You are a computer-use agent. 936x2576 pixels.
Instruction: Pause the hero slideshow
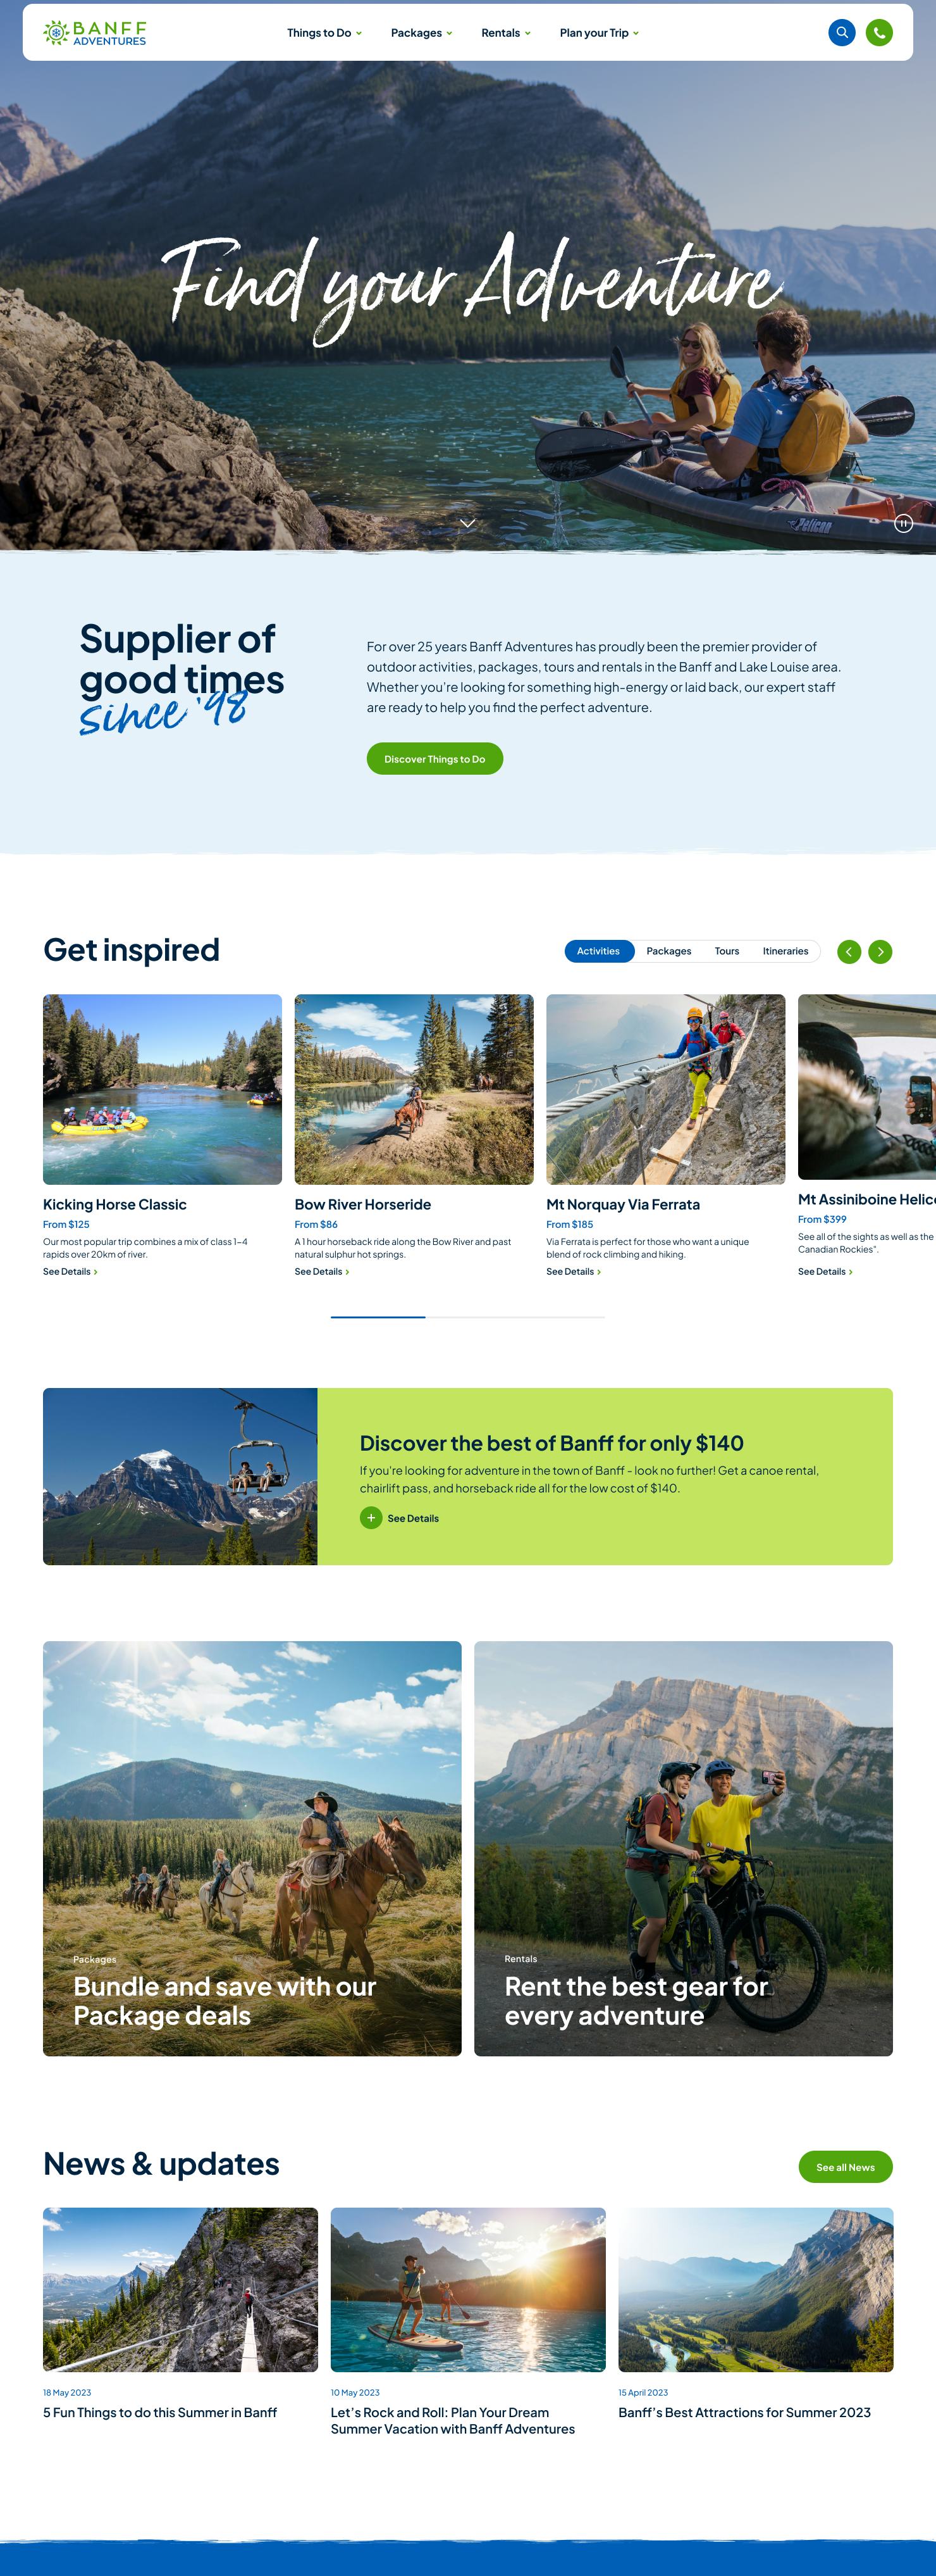click(903, 523)
